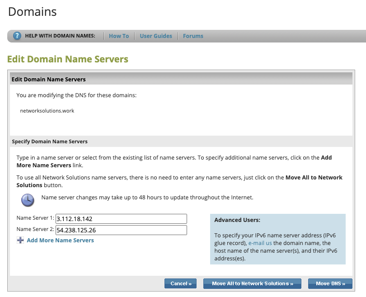Open the User Guides link

click(x=156, y=36)
